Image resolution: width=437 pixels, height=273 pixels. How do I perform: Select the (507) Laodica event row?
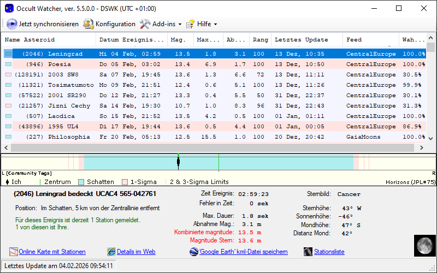pyautogui.click(x=215, y=116)
